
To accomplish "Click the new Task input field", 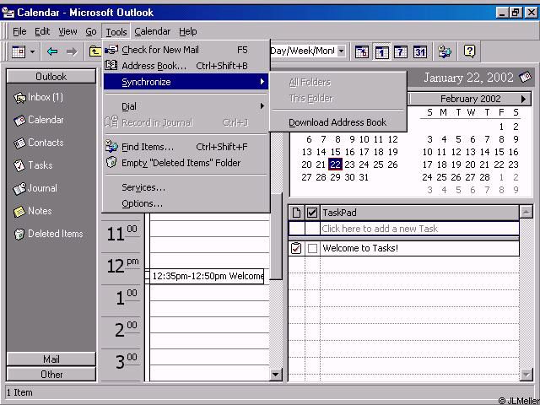I will (419, 229).
